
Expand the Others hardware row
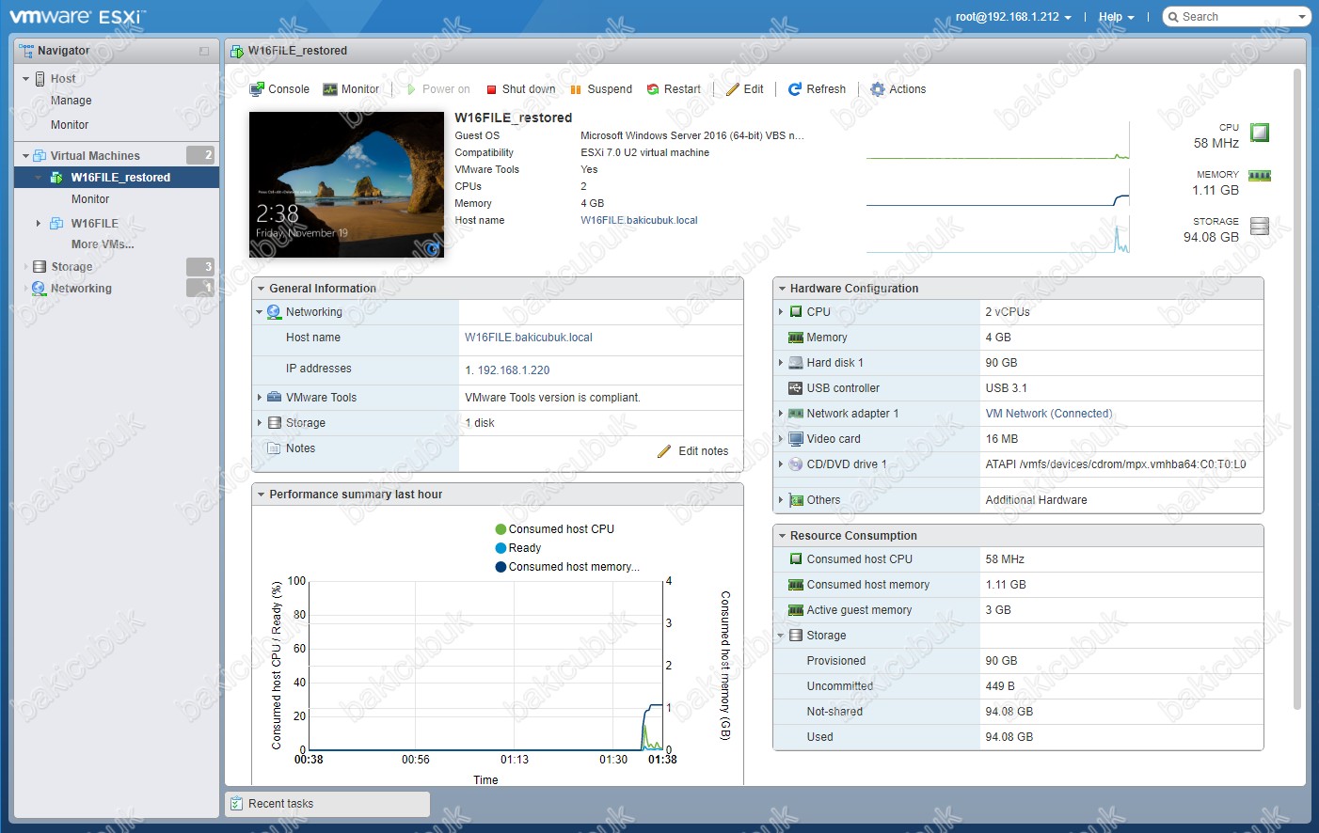click(x=781, y=500)
